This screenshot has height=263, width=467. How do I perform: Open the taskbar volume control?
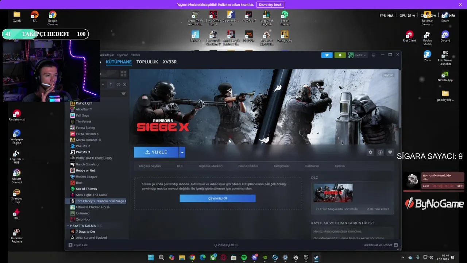[431, 258]
